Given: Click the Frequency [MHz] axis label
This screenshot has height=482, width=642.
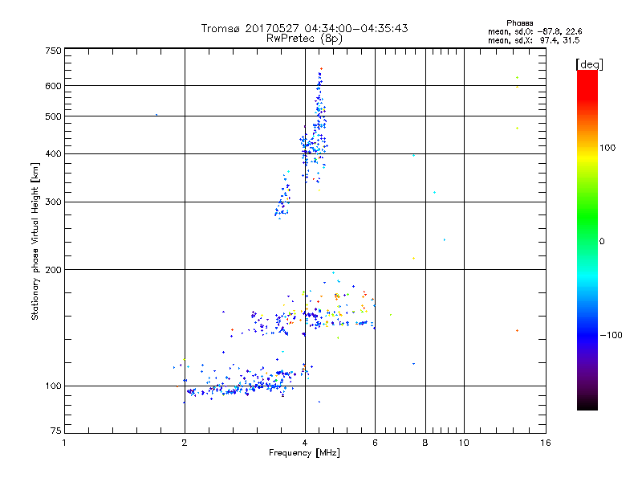Looking at the screenshot, I should [x=304, y=453].
